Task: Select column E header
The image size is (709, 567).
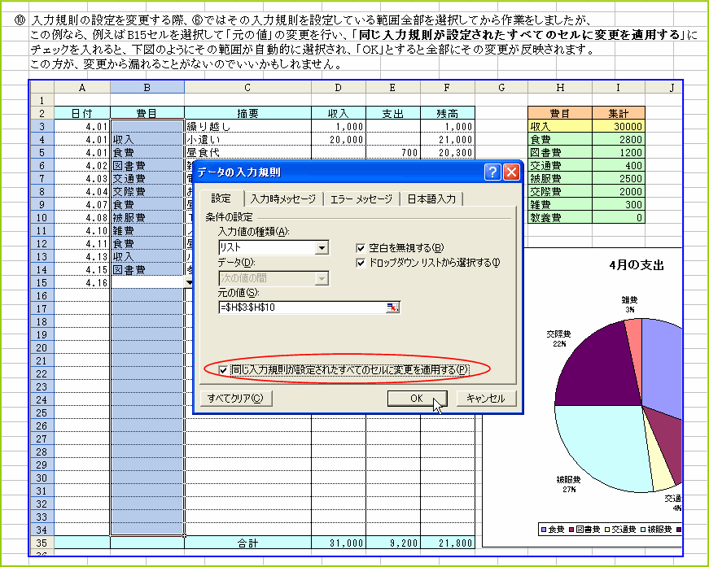Action: (x=392, y=88)
